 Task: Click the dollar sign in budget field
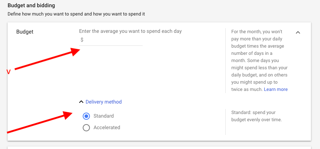[x=82, y=40]
